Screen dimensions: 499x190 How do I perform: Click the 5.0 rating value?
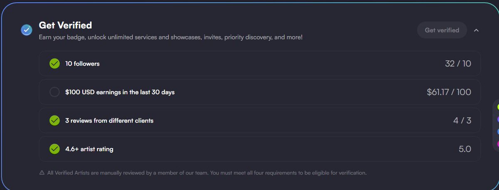(465, 149)
